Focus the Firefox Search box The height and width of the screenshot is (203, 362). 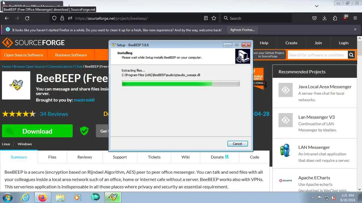point(256,18)
